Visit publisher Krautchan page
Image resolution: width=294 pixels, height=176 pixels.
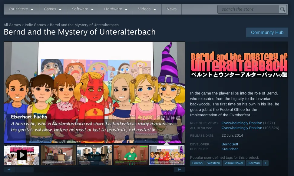230,149
